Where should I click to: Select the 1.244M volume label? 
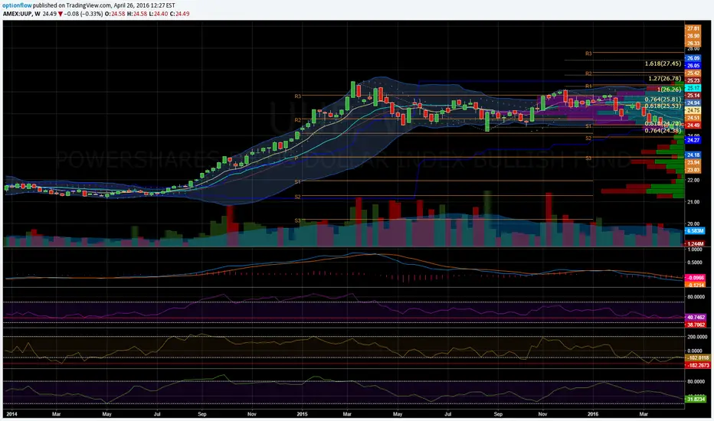pos(695,244)
